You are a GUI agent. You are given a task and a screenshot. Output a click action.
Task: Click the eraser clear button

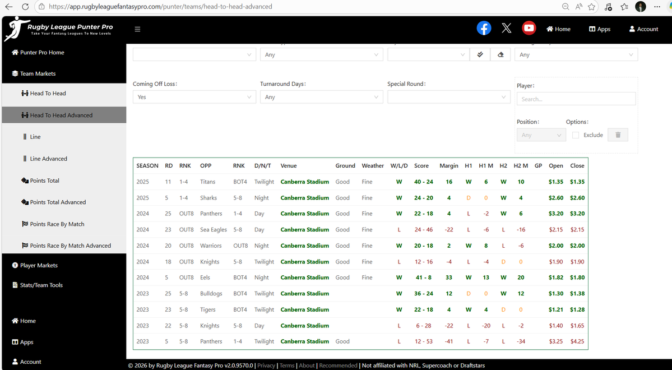pyautogui.click(x=500, y=54)
